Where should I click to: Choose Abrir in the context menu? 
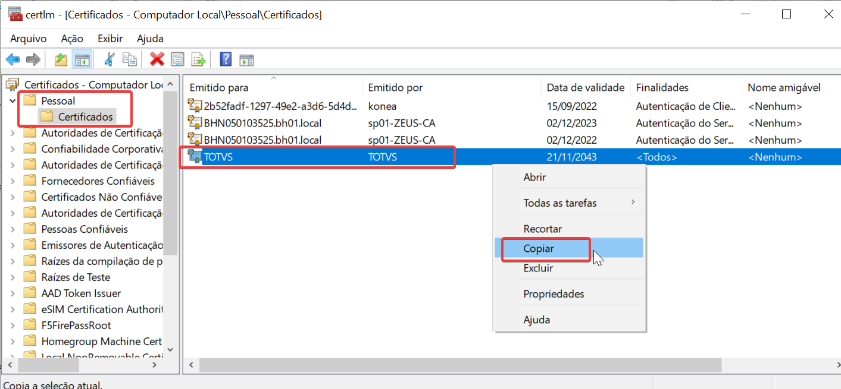coord(569,177)
